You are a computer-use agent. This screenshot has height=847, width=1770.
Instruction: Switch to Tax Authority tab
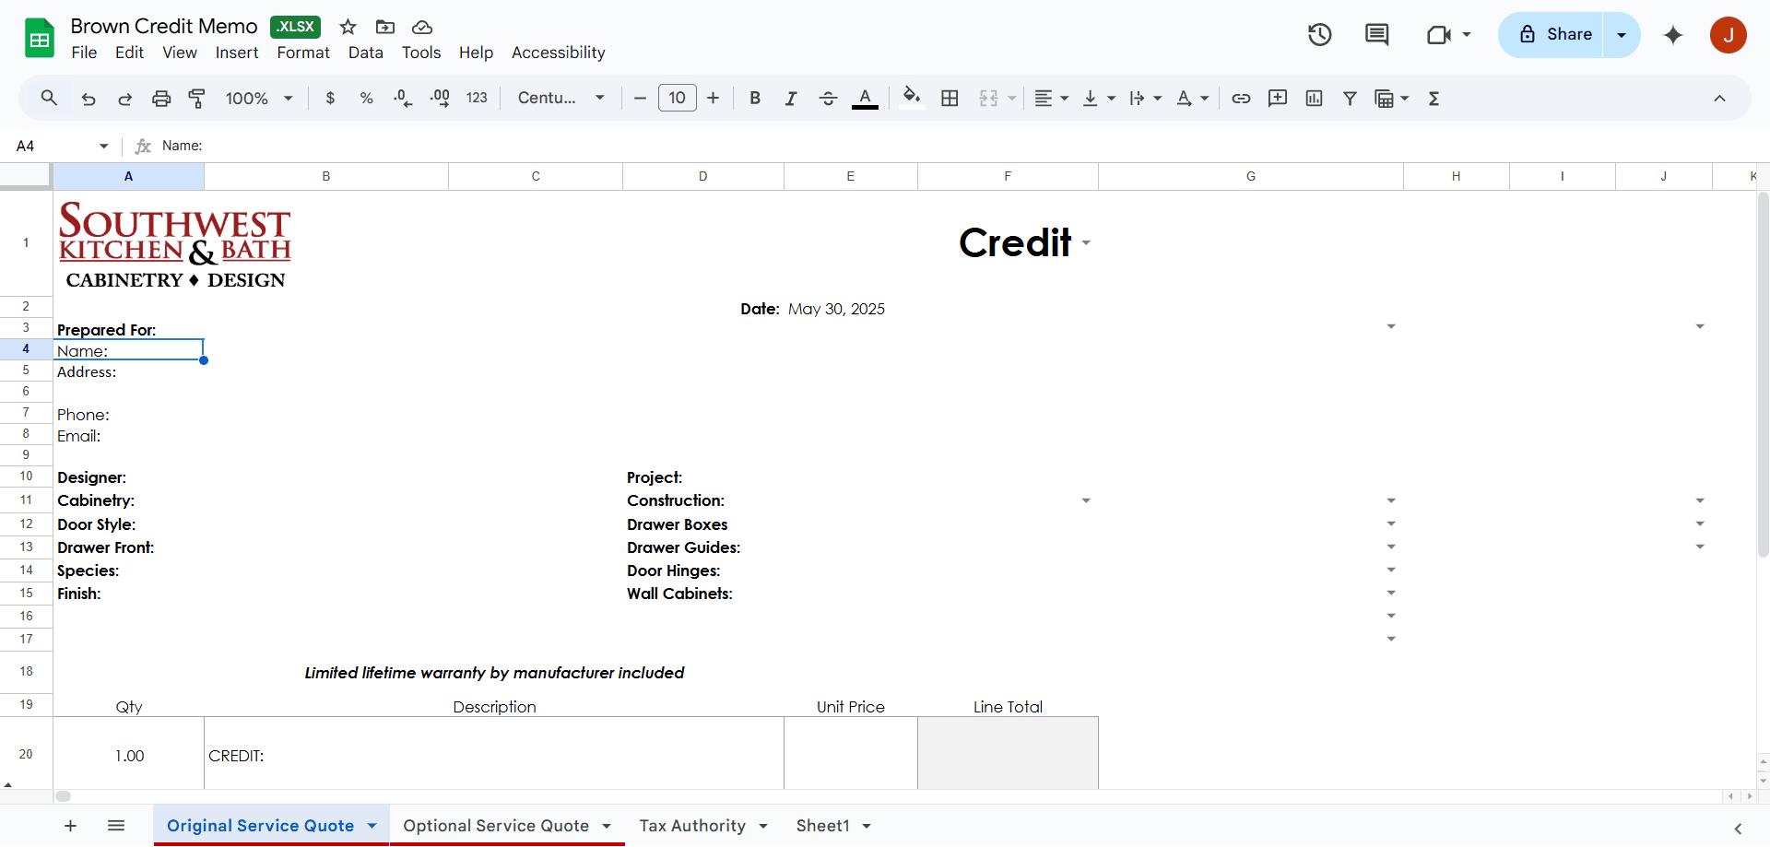(x=692, y=826)
